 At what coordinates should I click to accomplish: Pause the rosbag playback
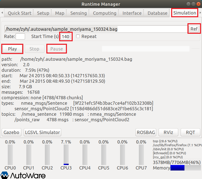[56, 49]
